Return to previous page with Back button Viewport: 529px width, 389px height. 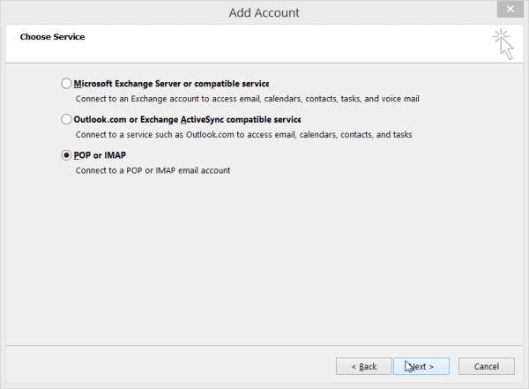coord(363,366)
